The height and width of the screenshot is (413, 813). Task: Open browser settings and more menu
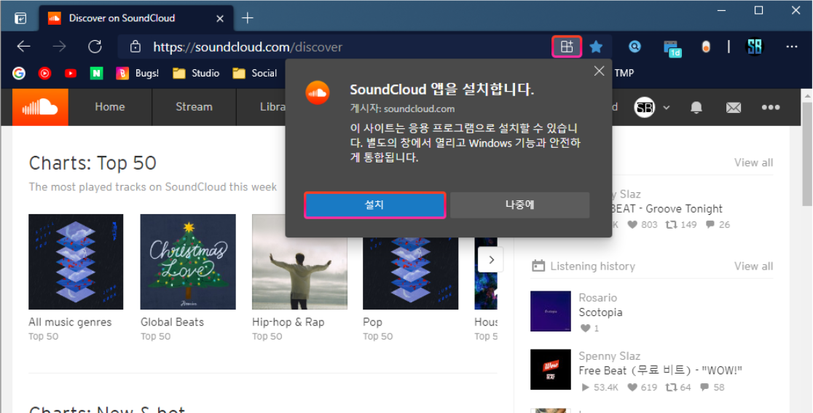point(792,47)
